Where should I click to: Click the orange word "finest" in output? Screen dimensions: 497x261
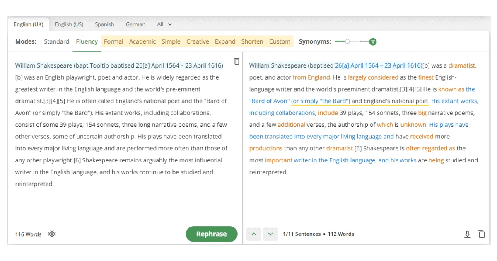pos(426,77)
